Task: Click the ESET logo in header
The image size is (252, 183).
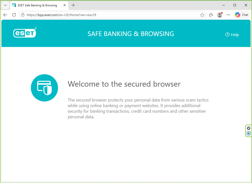Action: pyautogui.click(x=25, y=33)
